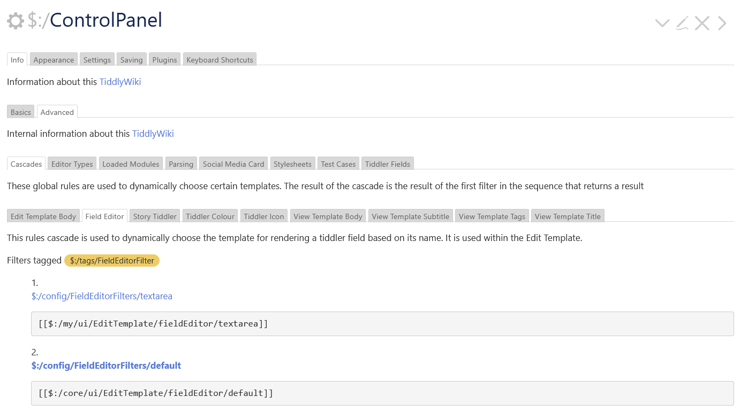
Task: Follow the TiddlyWiki link after "Information about this"
Action: pyautogui.click(x=120, y=82)
